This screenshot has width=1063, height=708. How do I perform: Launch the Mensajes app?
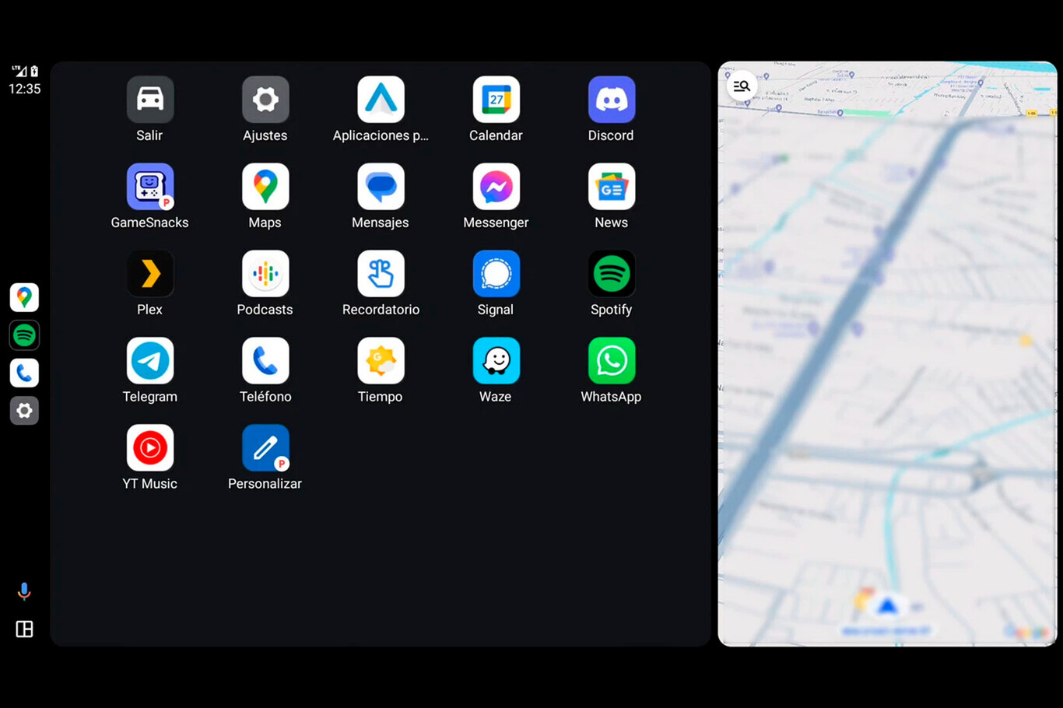(381, 187)
